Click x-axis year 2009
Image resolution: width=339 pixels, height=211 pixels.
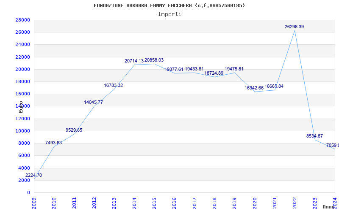click(x=34, y=203)
